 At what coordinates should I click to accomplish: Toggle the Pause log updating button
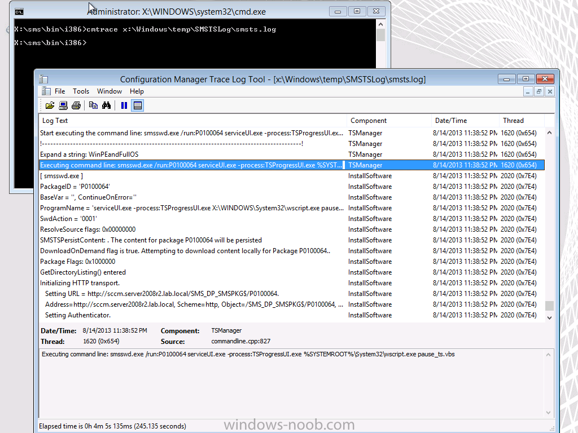[x=124, y=105]
